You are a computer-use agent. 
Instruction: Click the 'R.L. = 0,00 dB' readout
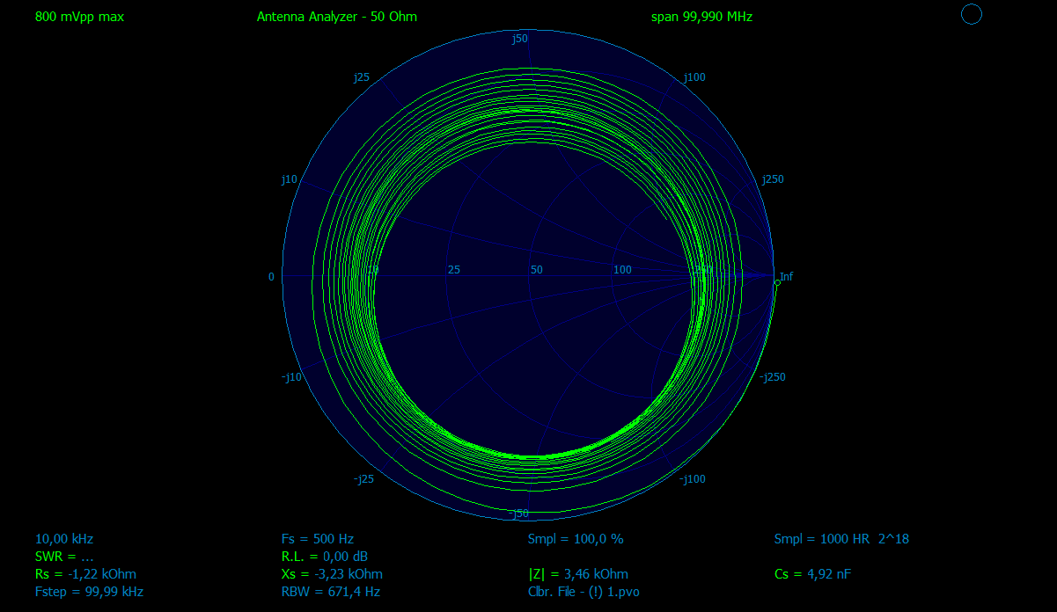[x=325, y=557]
